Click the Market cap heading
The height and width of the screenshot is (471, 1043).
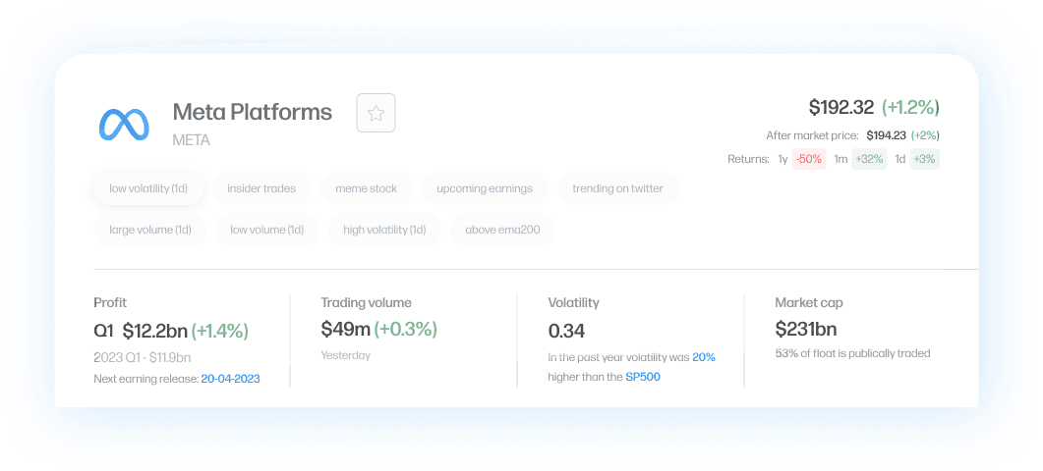809,302
